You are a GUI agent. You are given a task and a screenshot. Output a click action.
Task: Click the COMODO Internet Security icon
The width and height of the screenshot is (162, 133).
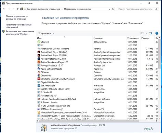point(39,79)
